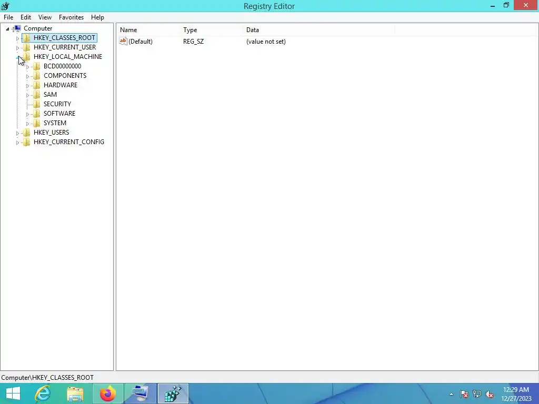The height and width of the screenshot is (404, 539).
Task: Select the HKEY_CURRENT_CONFIG label
Action: [x=69, y=142]
